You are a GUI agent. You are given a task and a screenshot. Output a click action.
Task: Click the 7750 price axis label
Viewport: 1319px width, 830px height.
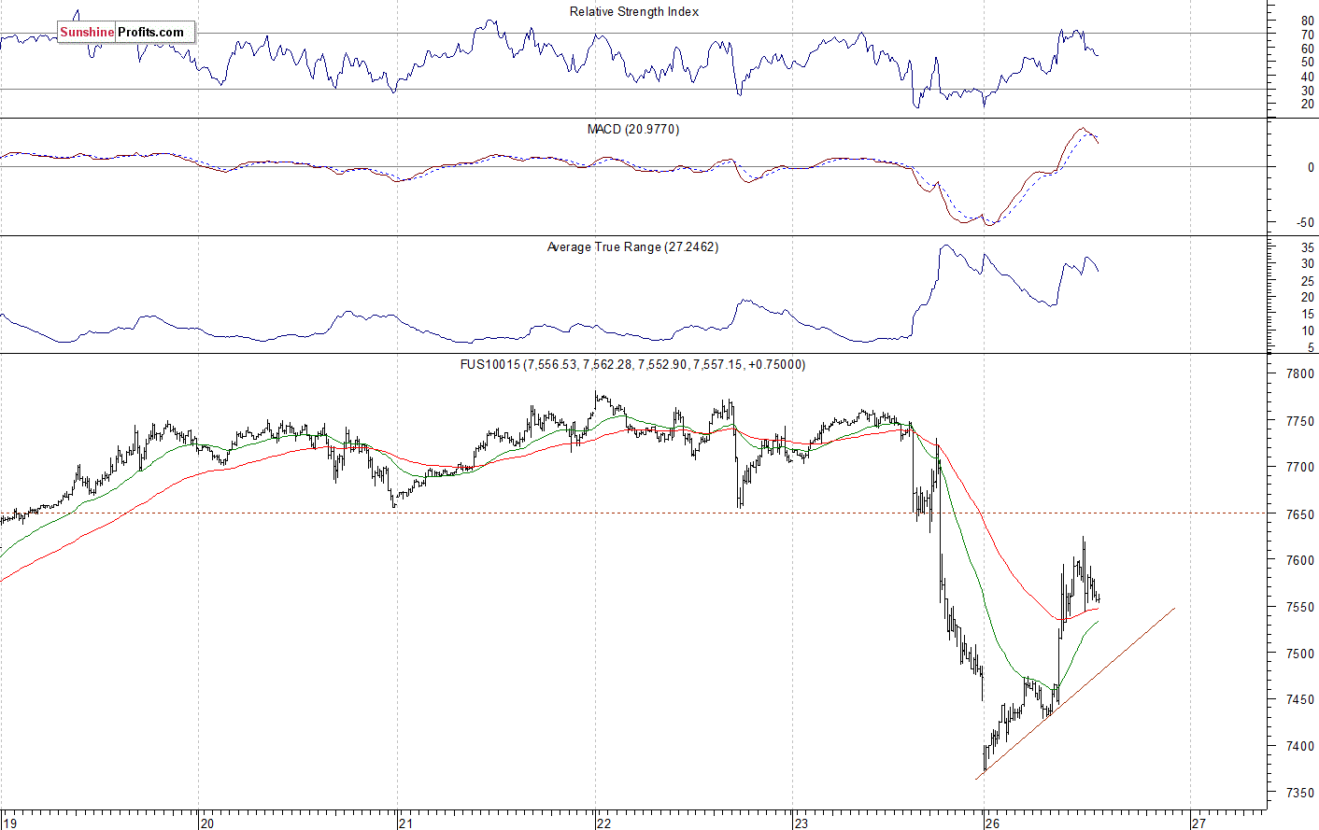pyautogui.click(x=1300, y=422)
